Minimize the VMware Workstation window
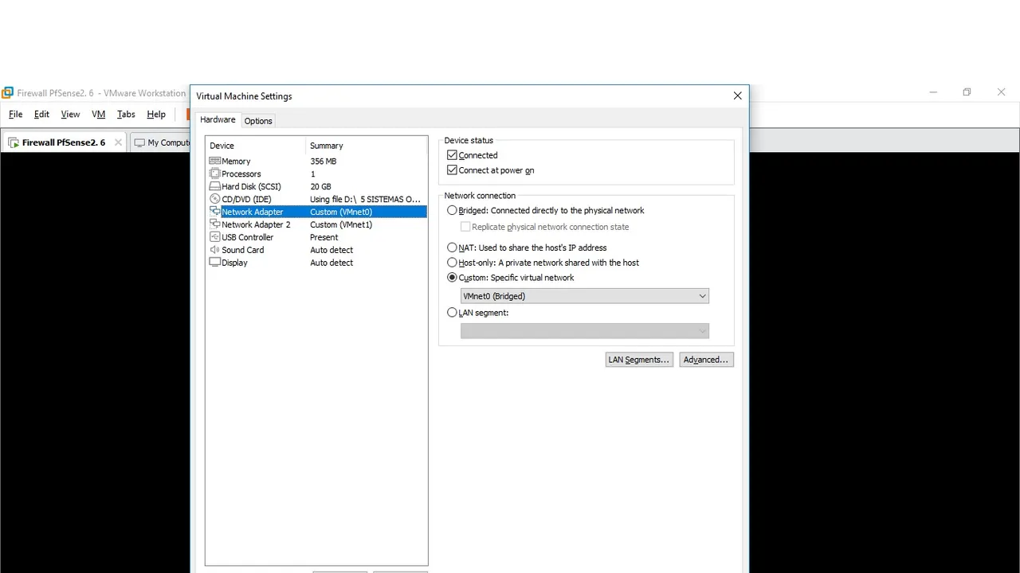This screenshot has width=1020, height=573. [933, 92]
